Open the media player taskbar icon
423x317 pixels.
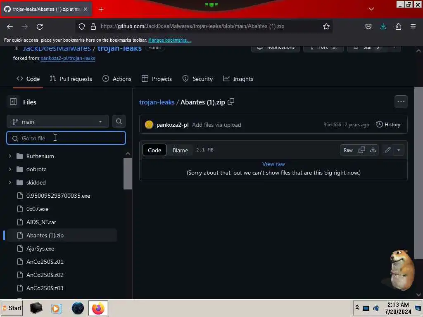(56, 308)
